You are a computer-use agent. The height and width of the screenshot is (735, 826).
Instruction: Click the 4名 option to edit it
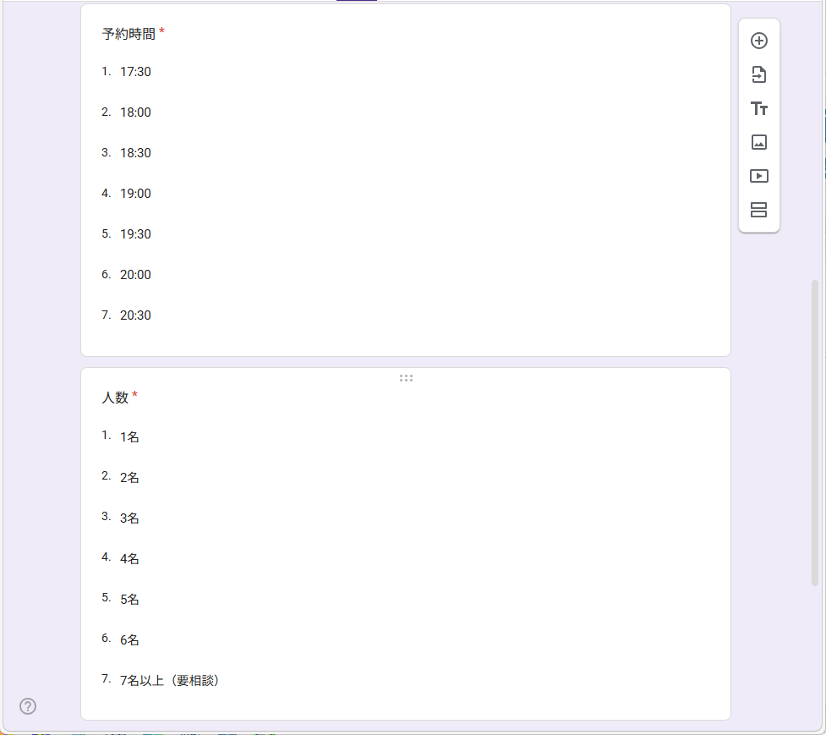(131, 558)
